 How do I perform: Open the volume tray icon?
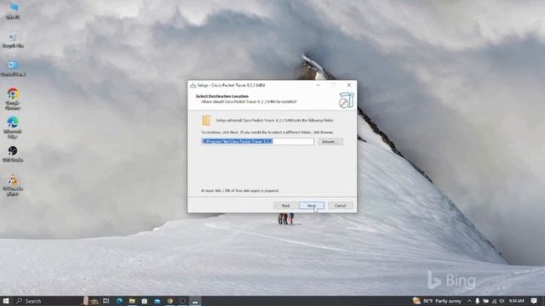click(502, 301)
